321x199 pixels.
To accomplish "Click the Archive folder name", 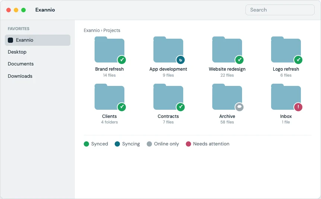I will coord(227,116).
